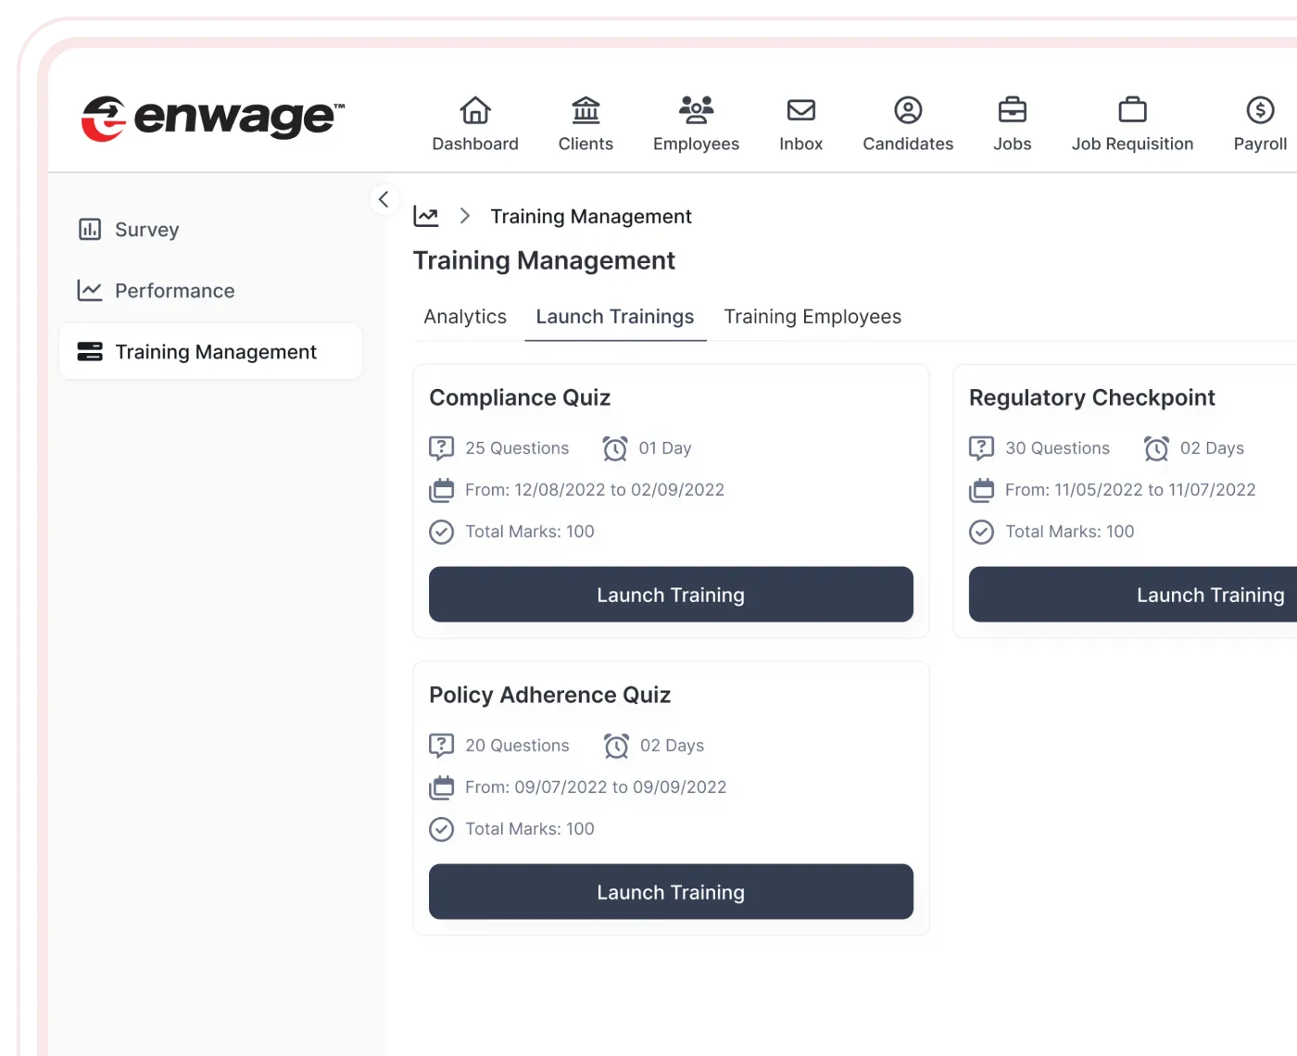Launch training for Policy Adherence Quiz
The width and height of the screenshot is (1297, 1056).
tap(671, 892)
